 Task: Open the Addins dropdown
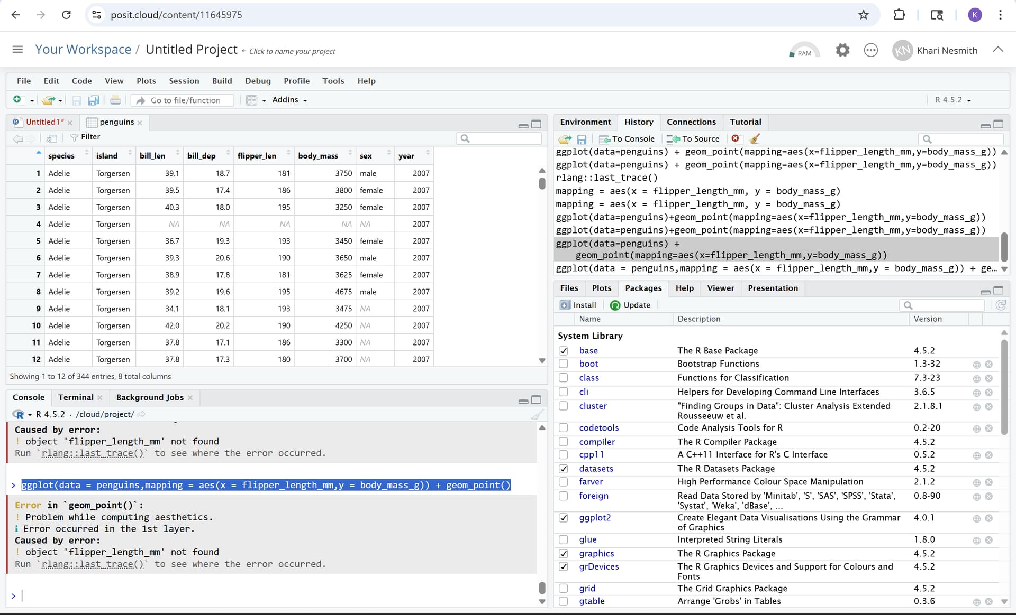click(x=289, y=100)
